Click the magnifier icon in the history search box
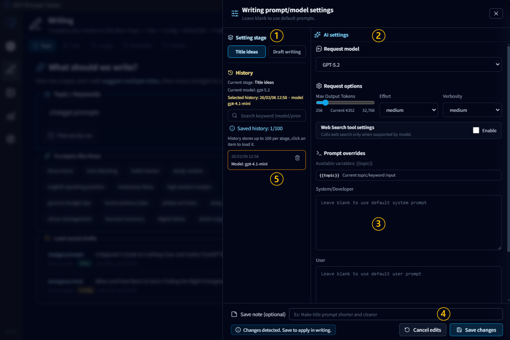Viewport: 510px width, 340px height. coord(235,115)
